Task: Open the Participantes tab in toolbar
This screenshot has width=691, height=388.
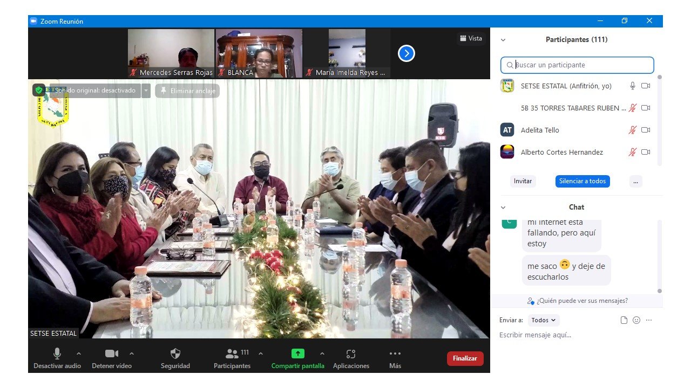Action: (x=232, y=354)
